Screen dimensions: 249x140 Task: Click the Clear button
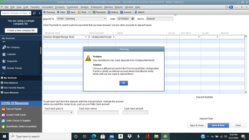(x=238, y=125)
